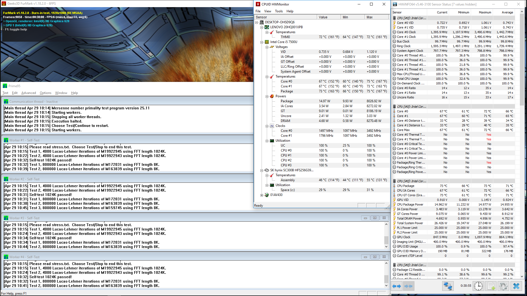Open the Advanced menu in Prime95
The height and width of the screenshot is (296, 527).
pos(29,93)
